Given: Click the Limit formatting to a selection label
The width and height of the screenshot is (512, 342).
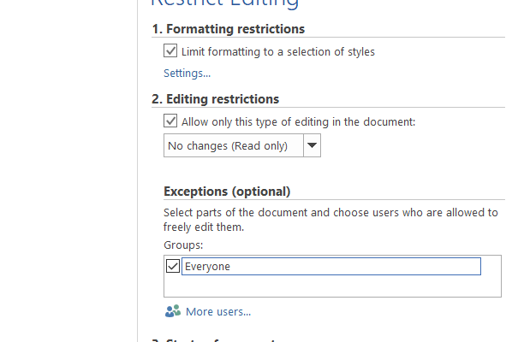Looking at the screenshot, I should point(278,52).
